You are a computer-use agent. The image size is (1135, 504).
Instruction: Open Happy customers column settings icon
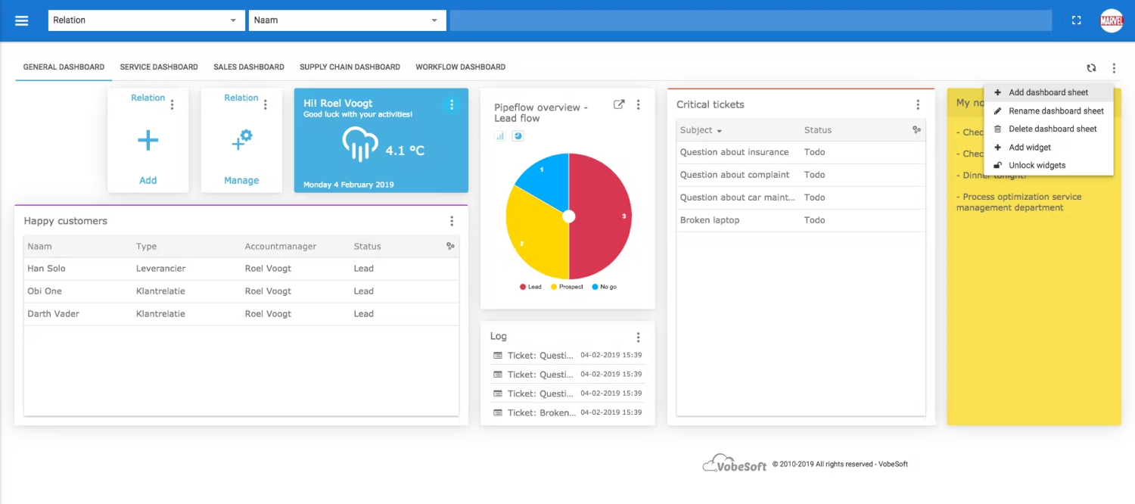tap(450, 246)
